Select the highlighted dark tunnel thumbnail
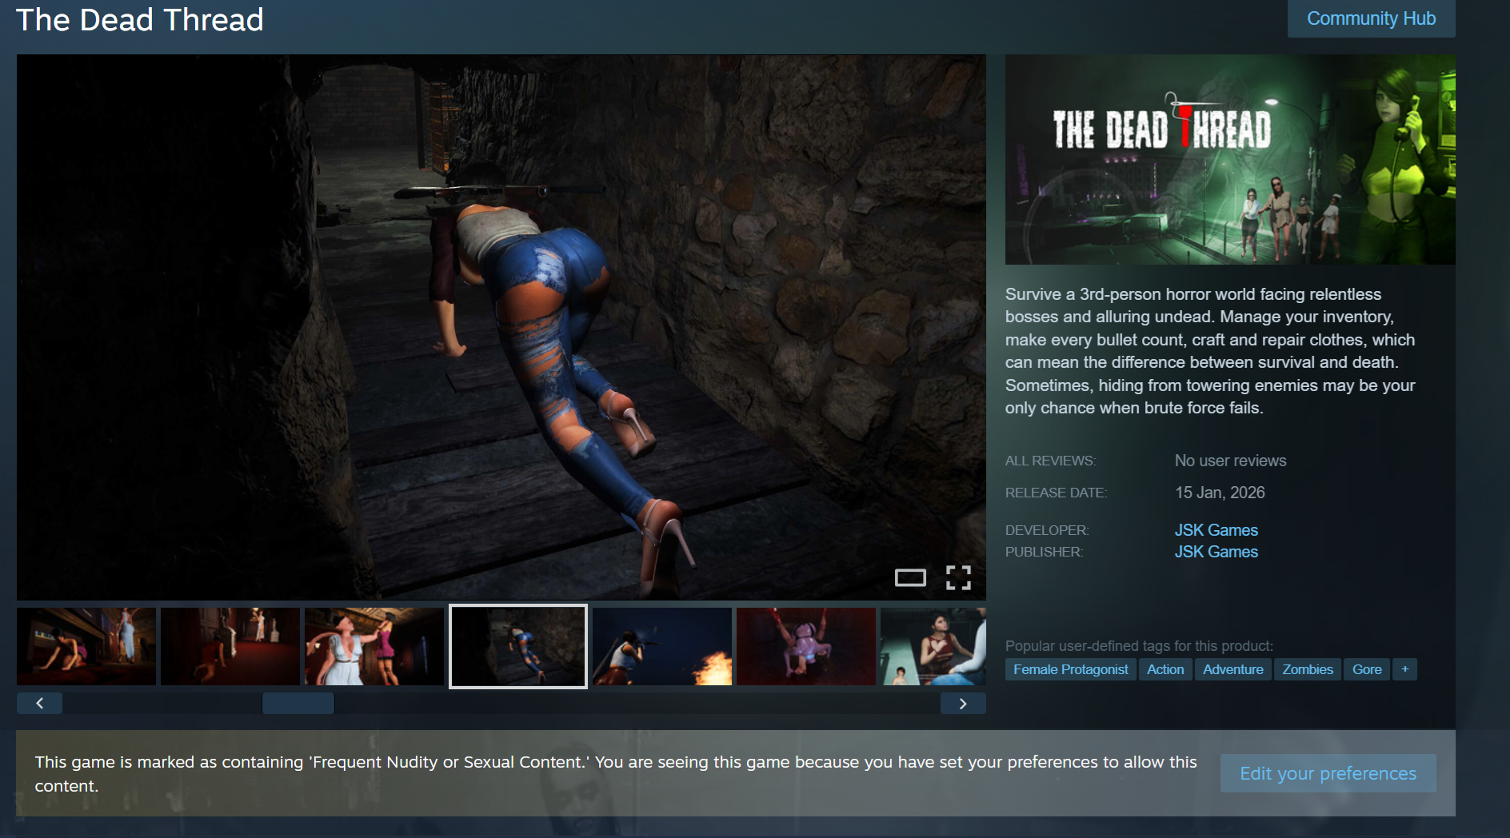 518,646
